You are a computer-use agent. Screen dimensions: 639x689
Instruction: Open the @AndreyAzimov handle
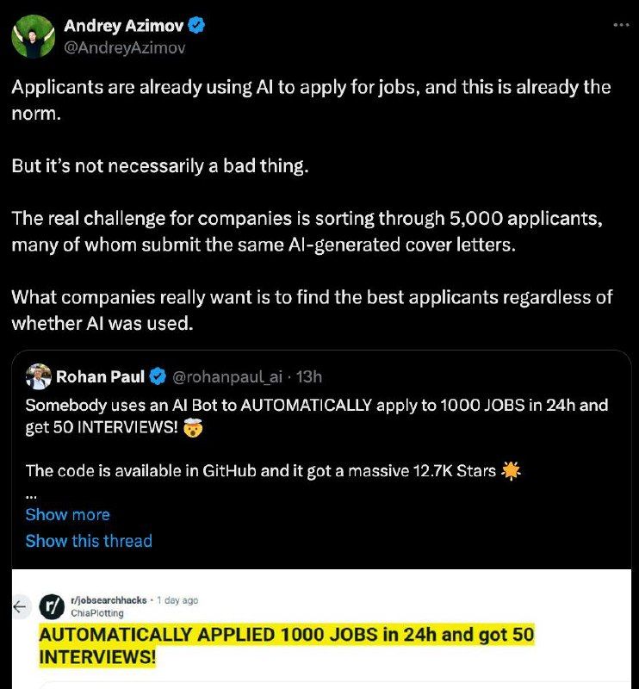[x=124, y=47]
